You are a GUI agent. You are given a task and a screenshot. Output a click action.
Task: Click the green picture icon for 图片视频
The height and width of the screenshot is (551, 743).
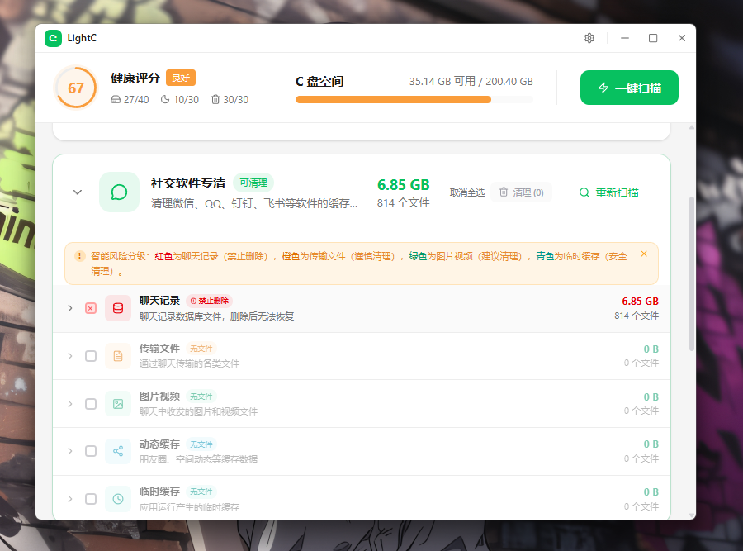(x=118, y=404)
